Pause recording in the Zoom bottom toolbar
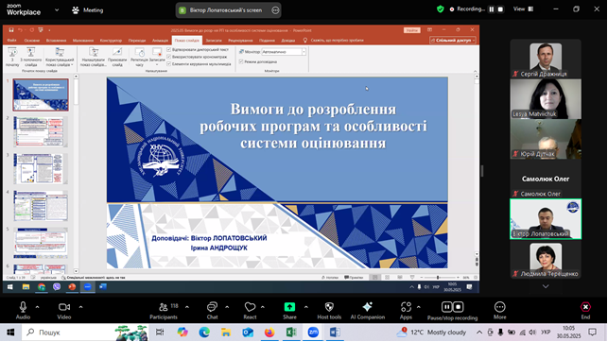608x342 pixels. (446, 307)
